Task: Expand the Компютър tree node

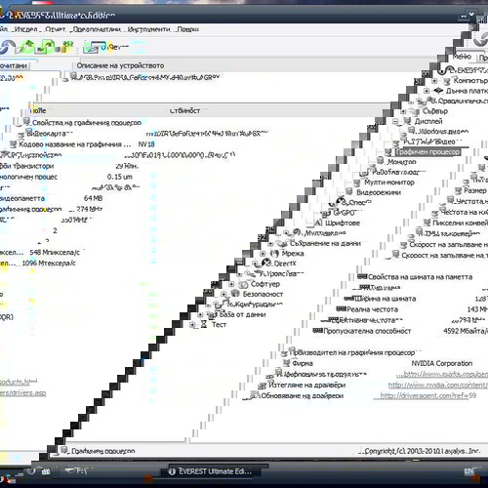Action: [x=434, y=80]
